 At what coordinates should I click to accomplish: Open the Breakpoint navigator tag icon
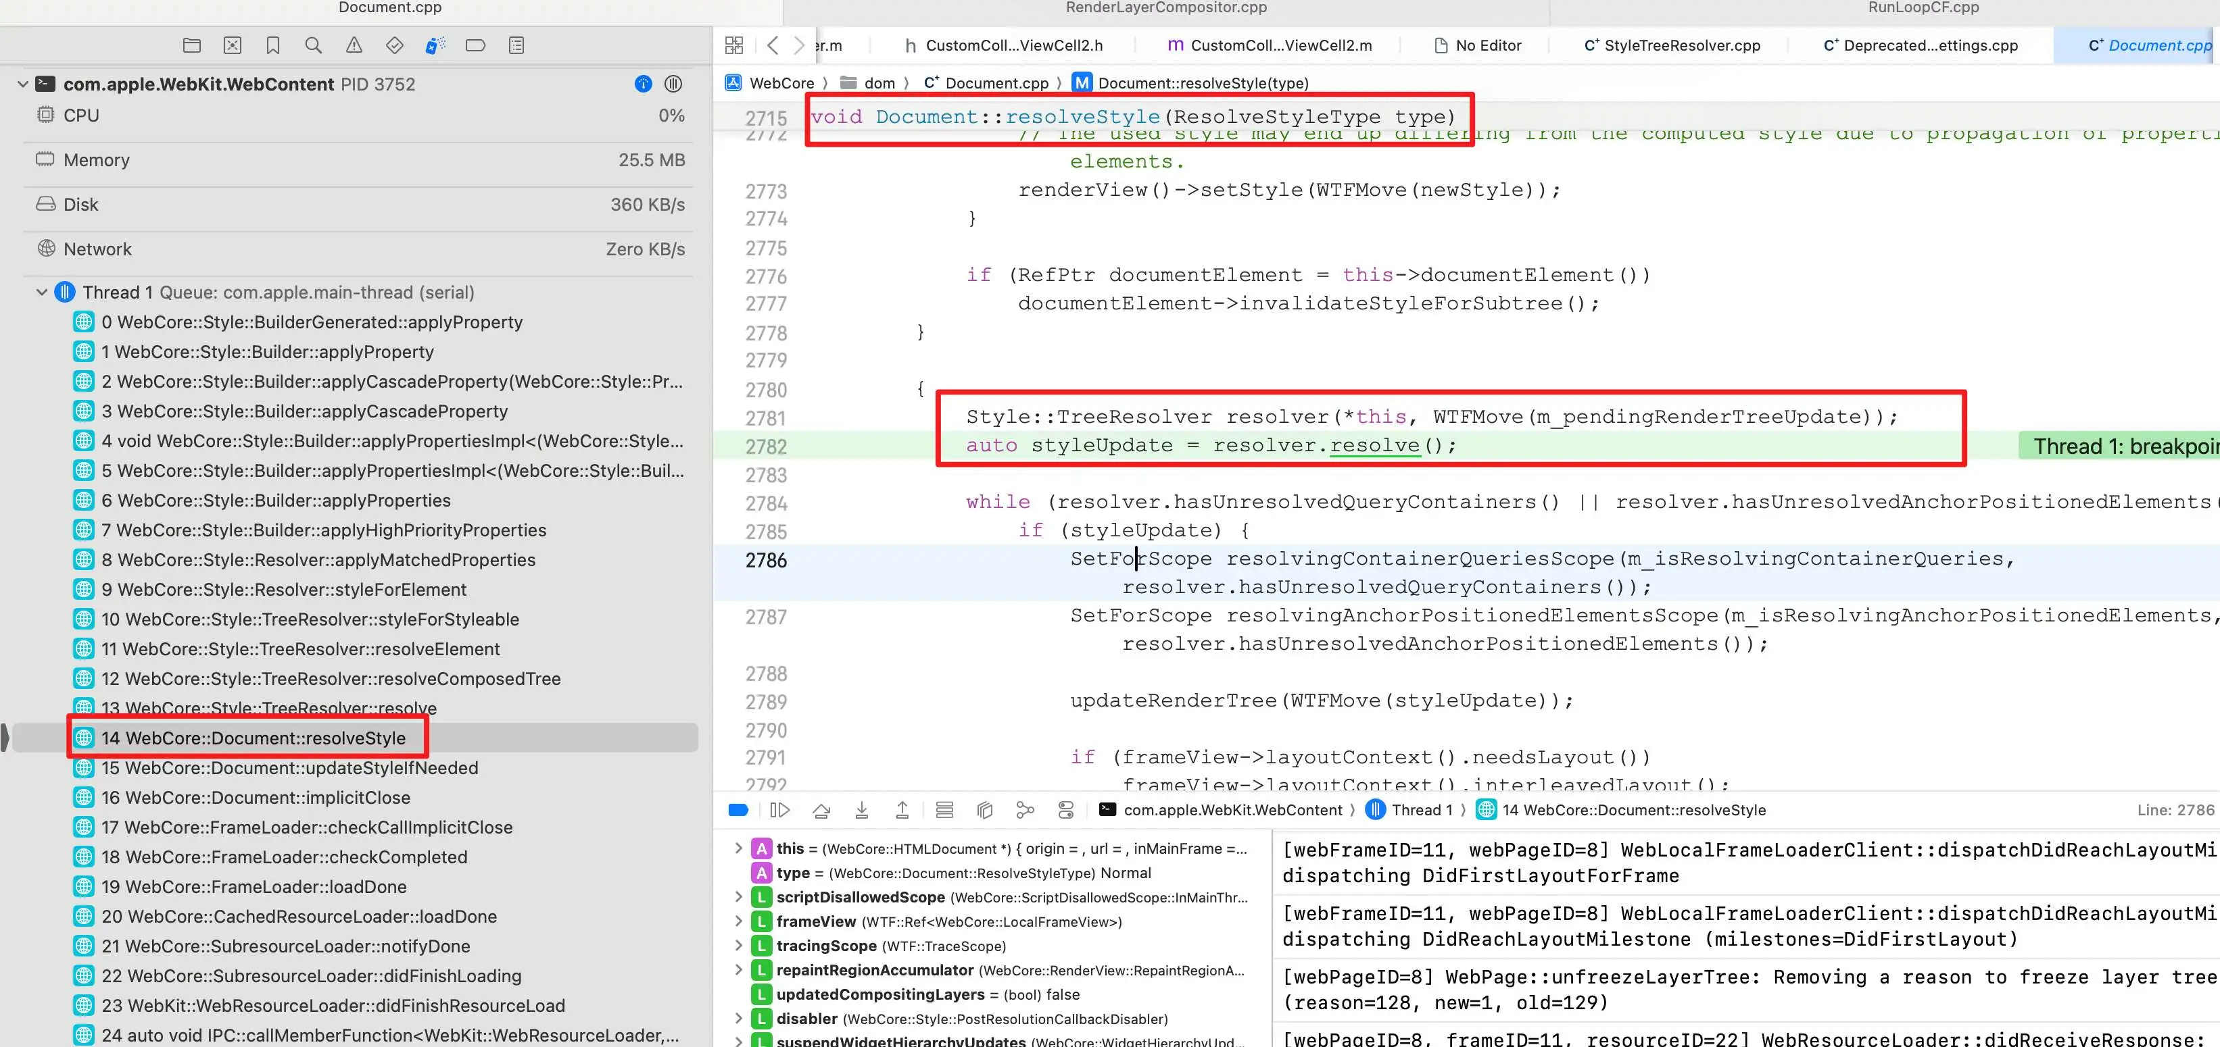tap(475, 46)
